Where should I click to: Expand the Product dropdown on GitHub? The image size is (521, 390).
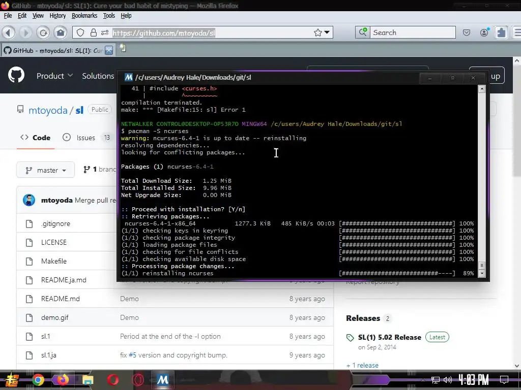click(x=54, y=76)
